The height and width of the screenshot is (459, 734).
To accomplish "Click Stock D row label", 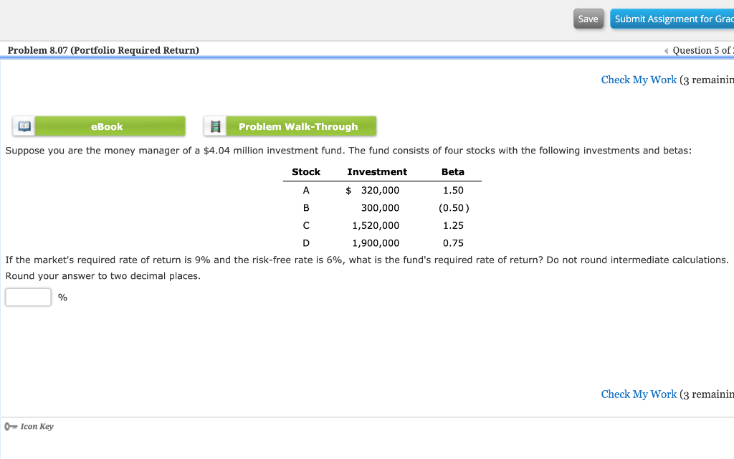I will (x=306, y=243).
